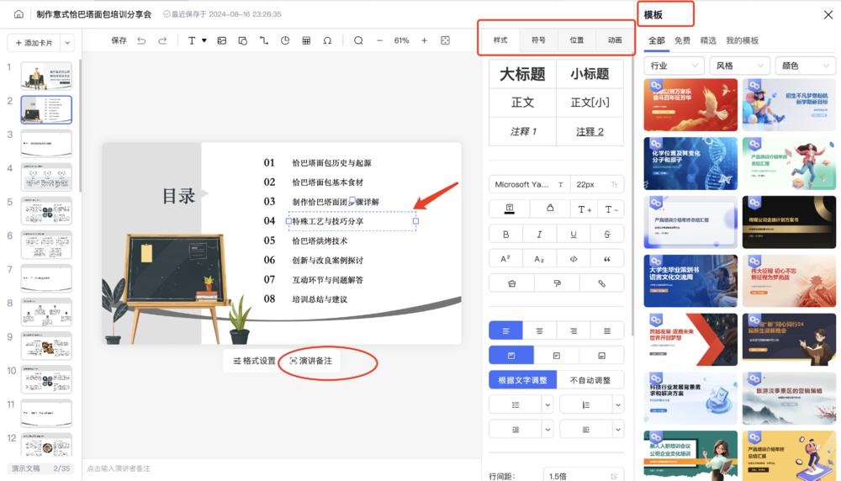
Task: Open the 行业 industry dropdown
Action: pos(674,66)
